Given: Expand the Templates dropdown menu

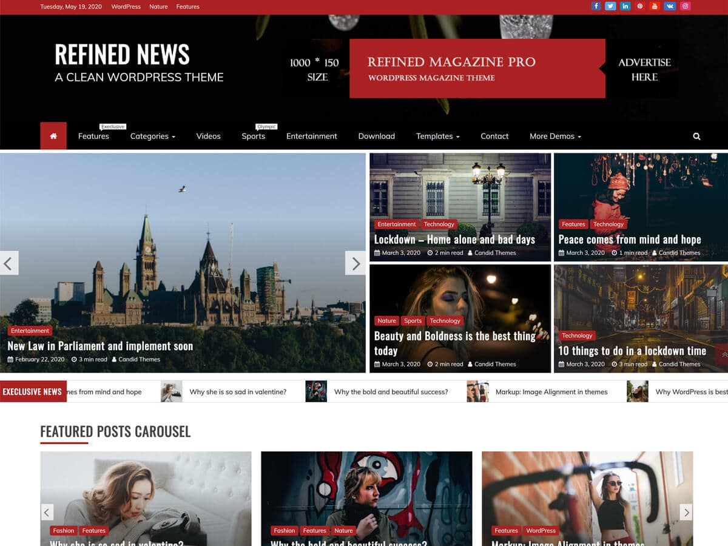Looking at the screenshot, I should tap(437, 136).
